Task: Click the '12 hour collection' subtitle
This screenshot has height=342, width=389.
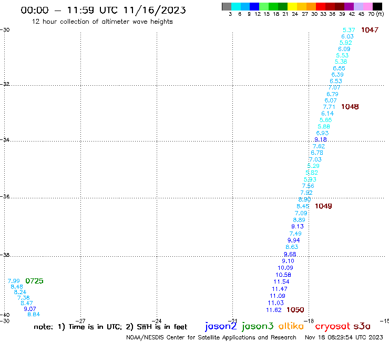Action: (x=102, y=22)
